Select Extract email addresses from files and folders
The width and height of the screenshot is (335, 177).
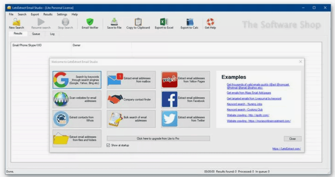tap(77, 138)
